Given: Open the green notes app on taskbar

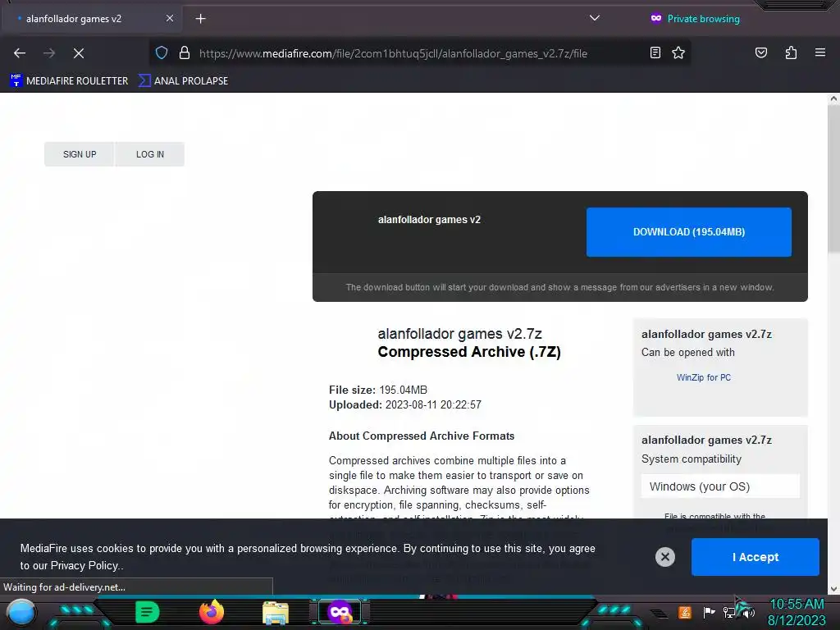Looking at the screenshot, I should click(147, 612).
